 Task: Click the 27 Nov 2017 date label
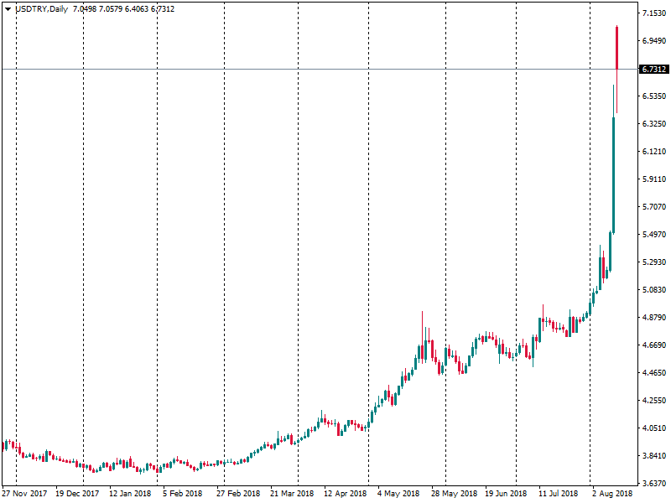(25, 494)
